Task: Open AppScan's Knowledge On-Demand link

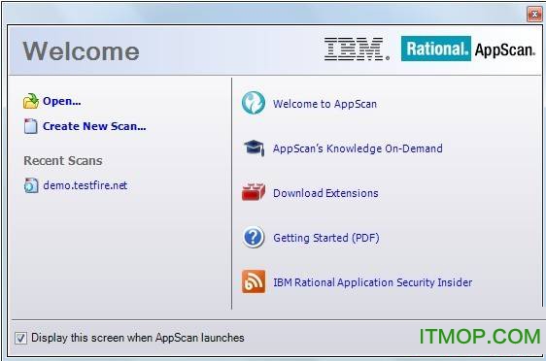Action: click(x=358, y=148)
